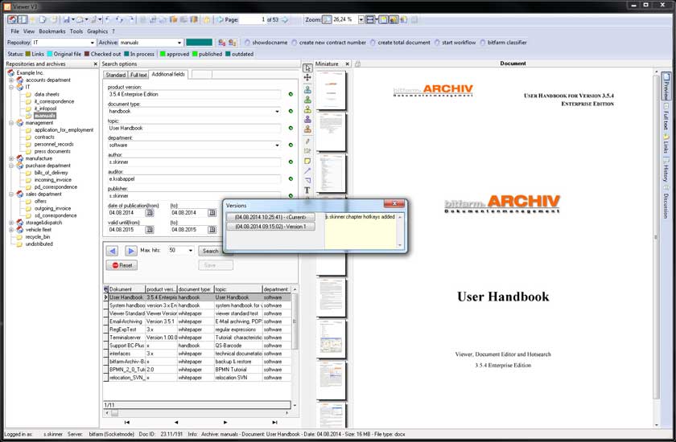Select the 'showdocname' radio option

pyautogui.click(x=246, y=43)
